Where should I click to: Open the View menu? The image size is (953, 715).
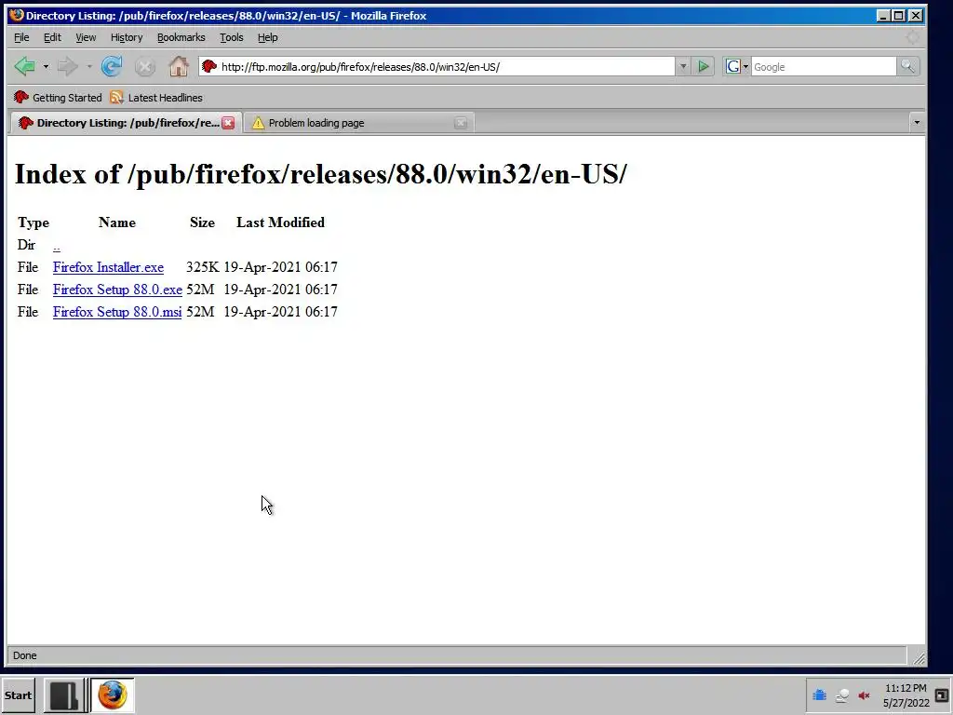86,37
